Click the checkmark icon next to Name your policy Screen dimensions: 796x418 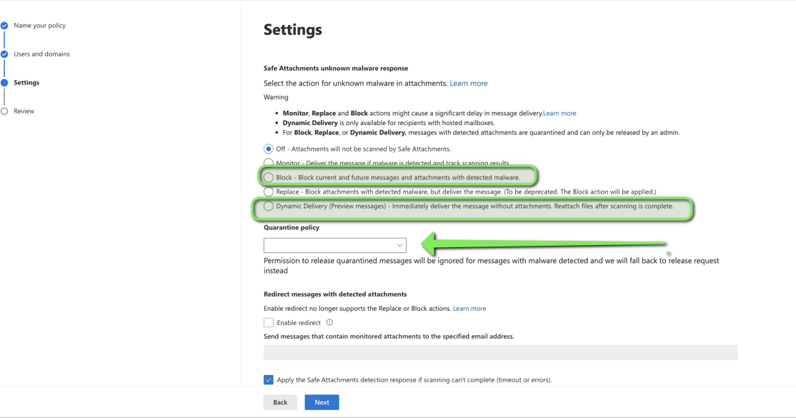4,24
